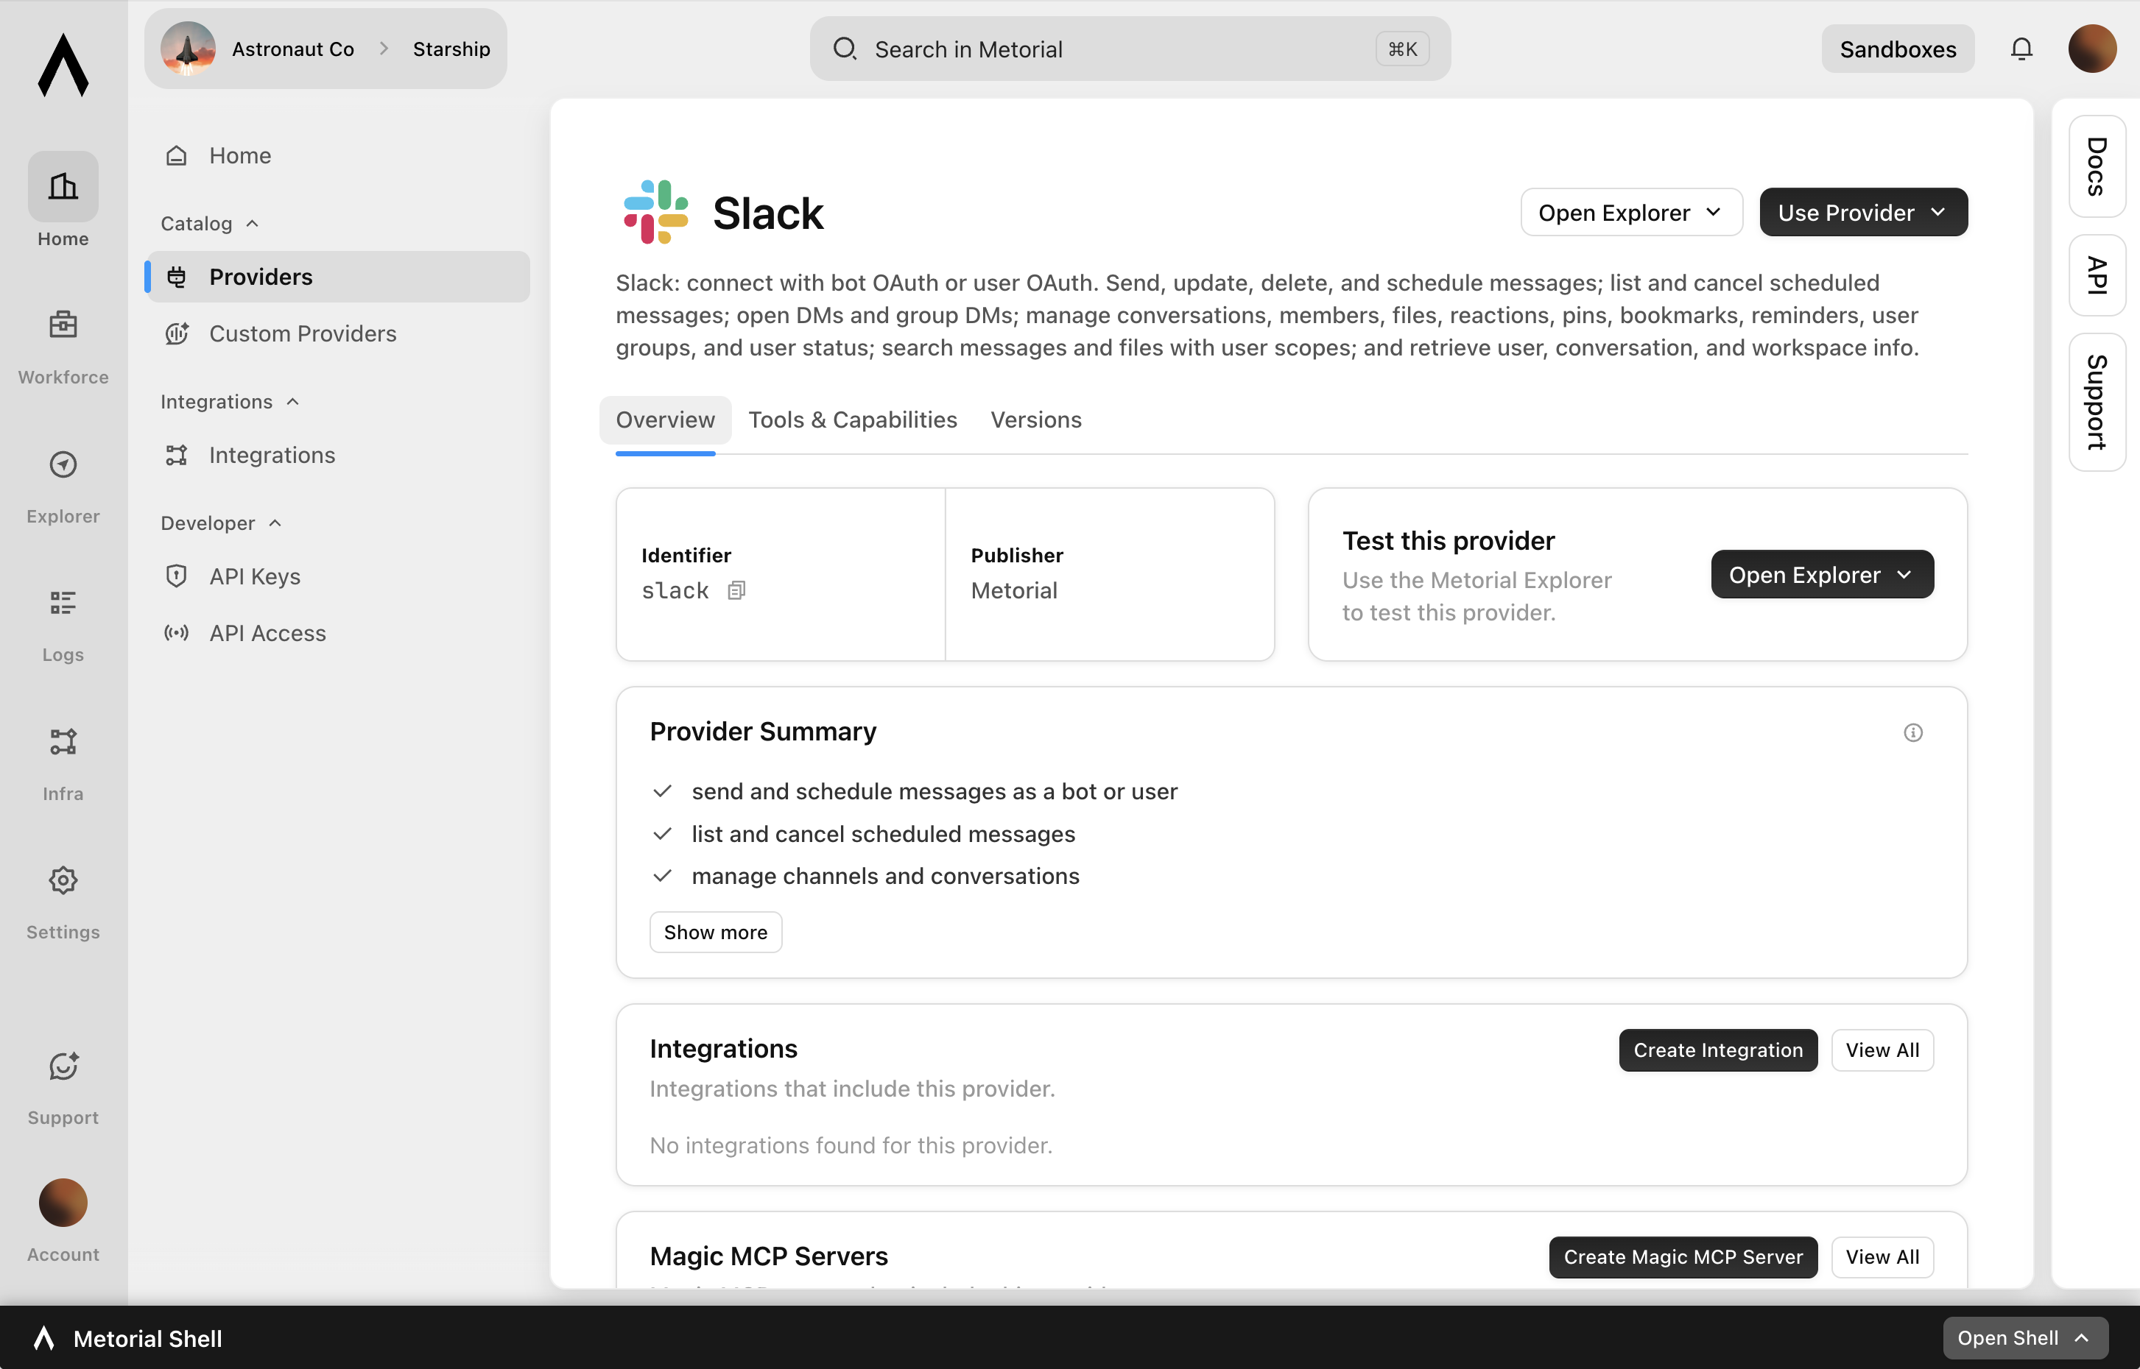This screenshot has width=2140, height=1369.
Task: Open API Access in the Developer section
Action: coord(337,633)
